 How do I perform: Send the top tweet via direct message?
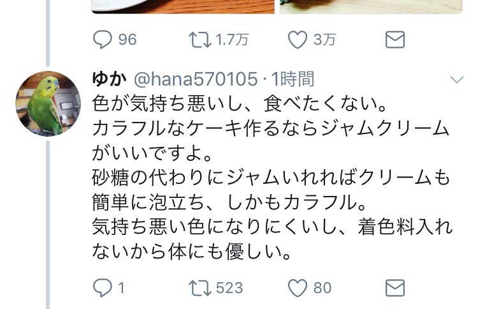click(x=395, y=40)
